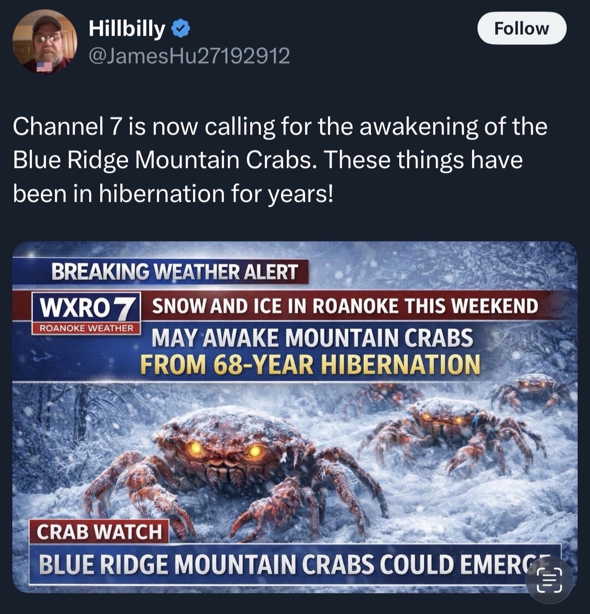
Task: Open Hillbilly's profile picture
Action: tap(44, 42)
